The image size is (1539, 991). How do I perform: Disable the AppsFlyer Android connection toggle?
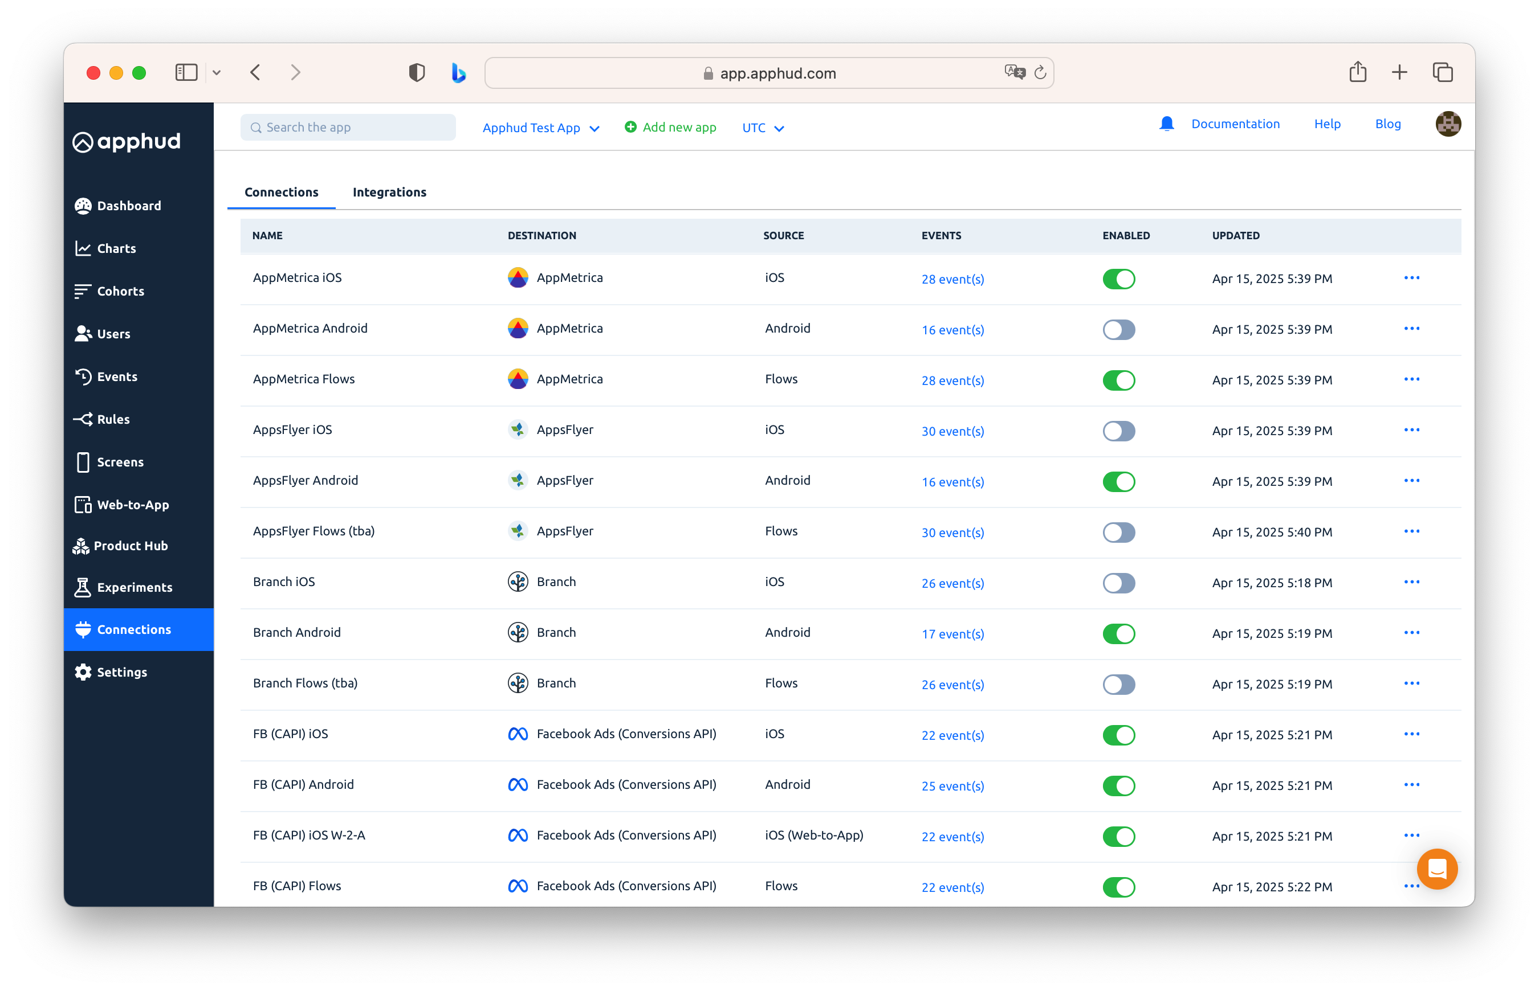point(1118,481)
